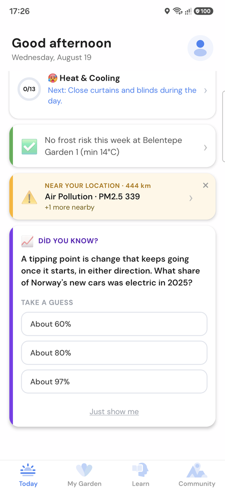Image resolution: width=225 pixels, height=489 pixels.
Task: Open the Learn book icon
Action: click(x=140, y=470)
